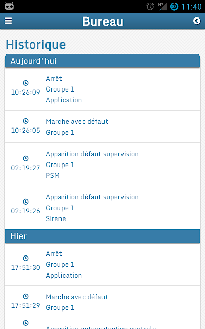Image resolution: width=205 pixels, height=329 pixels.
Task: Open the Arrêt entry at 10:26:09
Action: tap(102, 89)
